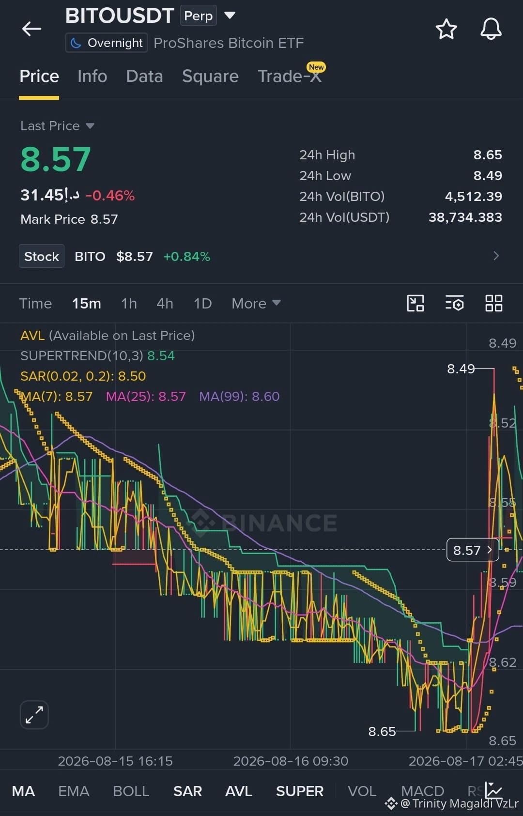This screenshot has width=523, height=816.
Task: Expand the Last Price type dropdown
Action: pyautogui.click(x=90, y=126)
